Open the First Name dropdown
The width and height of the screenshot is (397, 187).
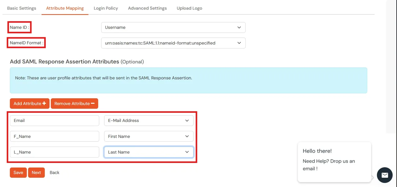[x=148, y=136]
